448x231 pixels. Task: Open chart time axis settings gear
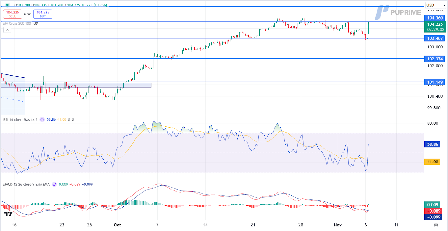click(436, 225)
